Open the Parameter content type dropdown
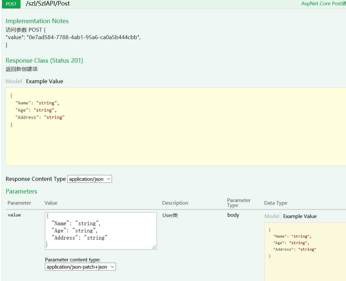This screenshot has height=281, width=346. (x=80, y=267)
